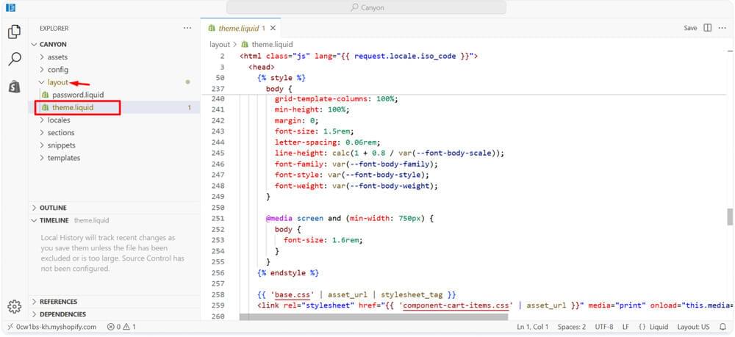Click the letter-spacing: 0.06rem line
735x337 pixels.
click(x=327, y=142)
